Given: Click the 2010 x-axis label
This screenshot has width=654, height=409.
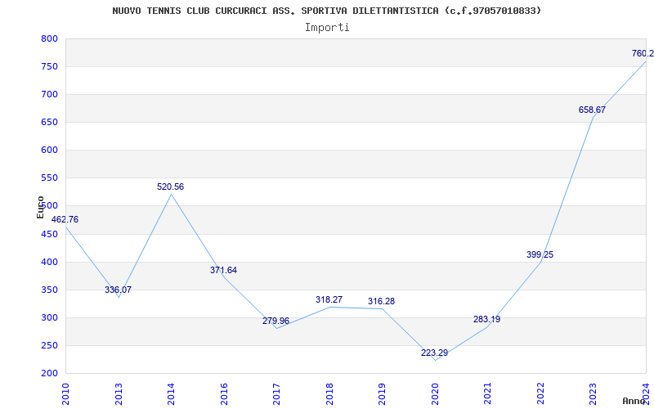Looking at the screenshot, I should click(x=65, y=393).
